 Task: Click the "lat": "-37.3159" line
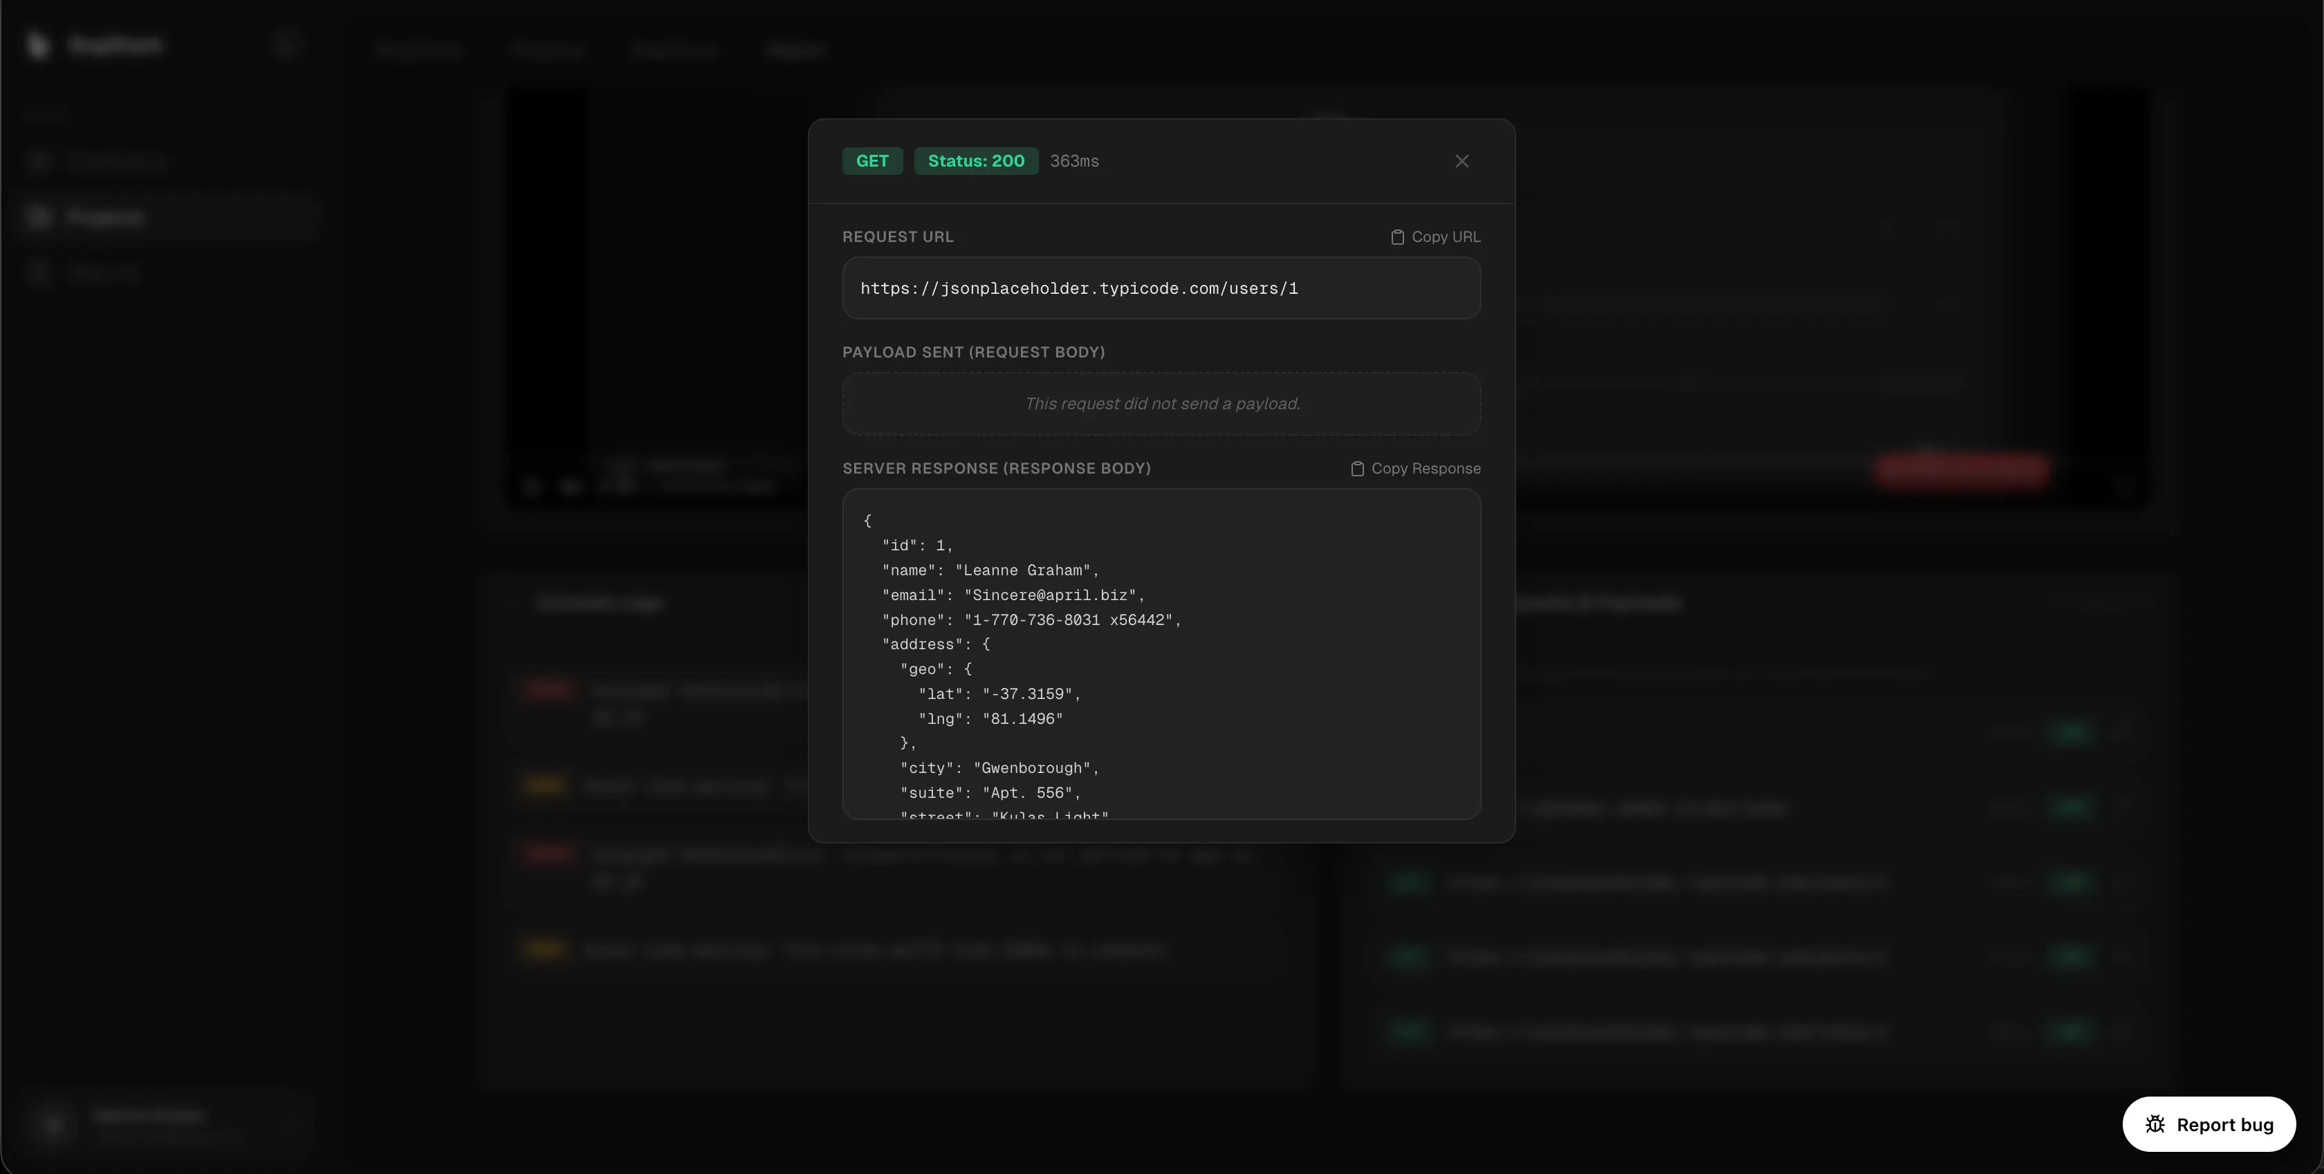999,694
